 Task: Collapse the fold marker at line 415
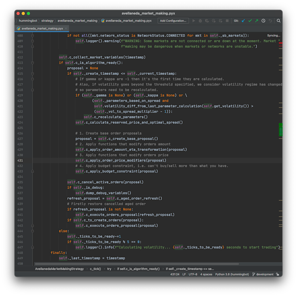tap(32, 74)
